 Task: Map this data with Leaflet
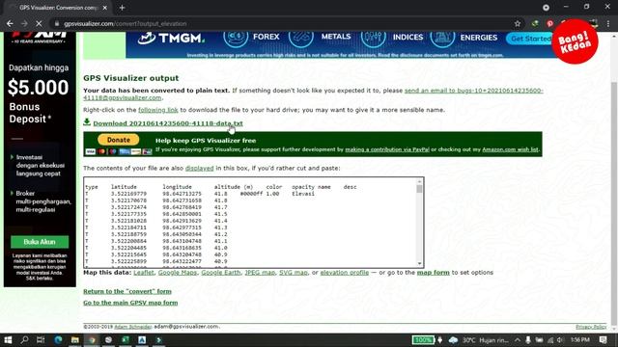click(144, 272)
